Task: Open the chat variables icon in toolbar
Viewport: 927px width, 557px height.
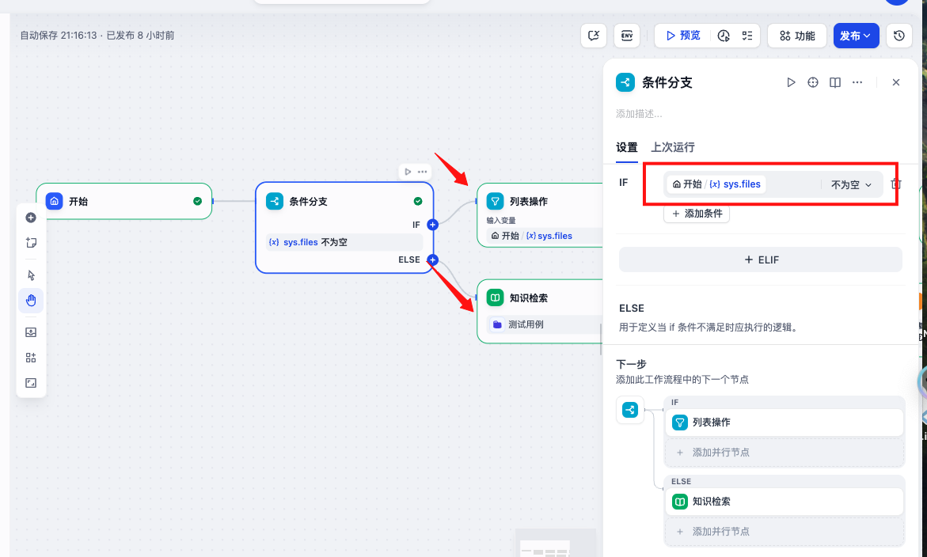Action: coord(595,36)
